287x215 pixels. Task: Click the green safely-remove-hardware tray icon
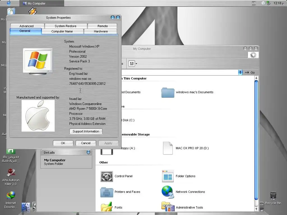coord(268,3)
